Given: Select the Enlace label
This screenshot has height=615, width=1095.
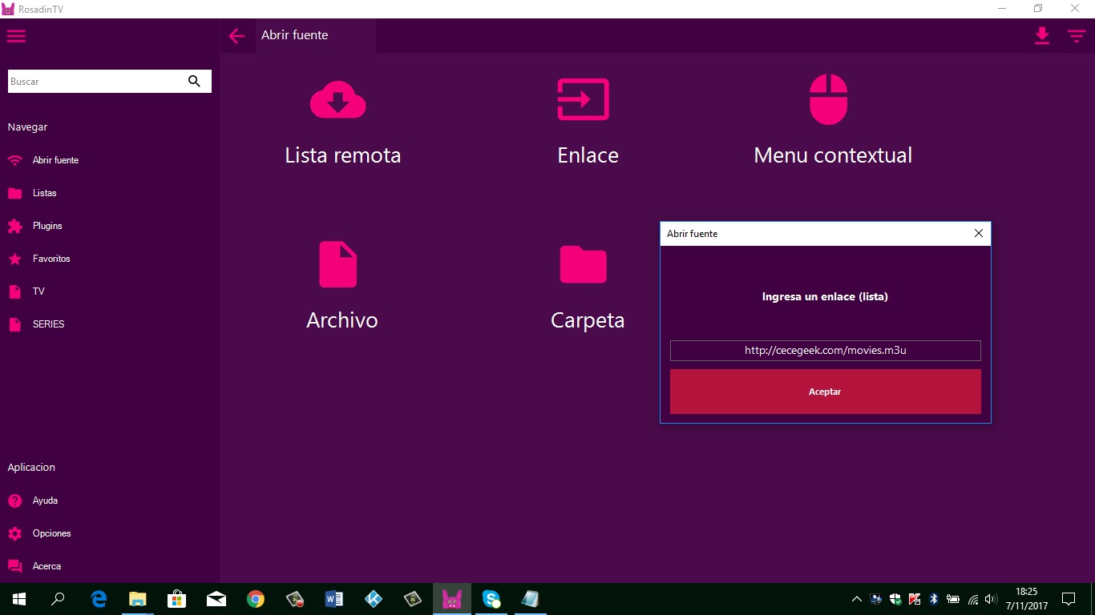Looking at the screenshot, I should point(588,155).
